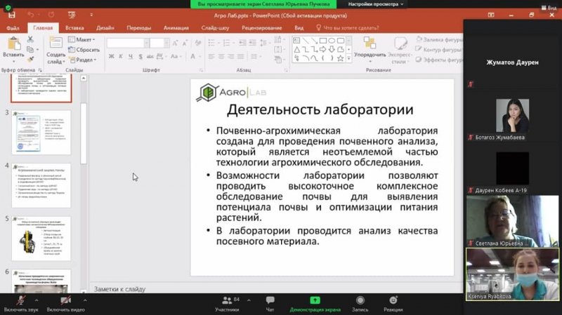This screenshot has height=315, width=562.
Task: Select the text box shape in gallery
Action: click(x=296, y=41)
